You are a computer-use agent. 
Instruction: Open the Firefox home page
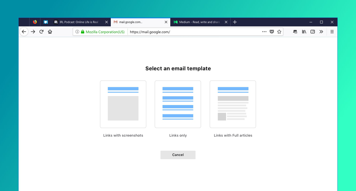point(50,32)
